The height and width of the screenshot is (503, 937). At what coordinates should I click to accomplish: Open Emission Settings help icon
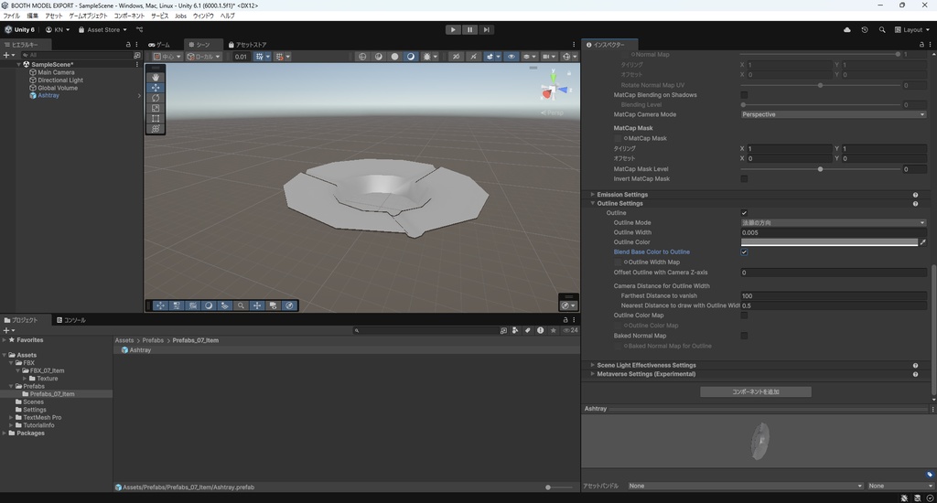(x=915, y=195)
